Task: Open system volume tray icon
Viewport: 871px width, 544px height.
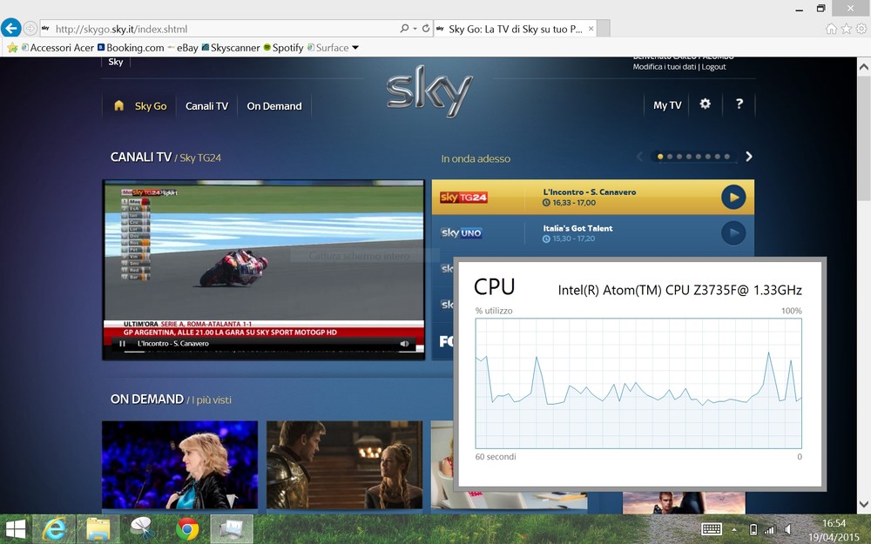Action: 787,529
